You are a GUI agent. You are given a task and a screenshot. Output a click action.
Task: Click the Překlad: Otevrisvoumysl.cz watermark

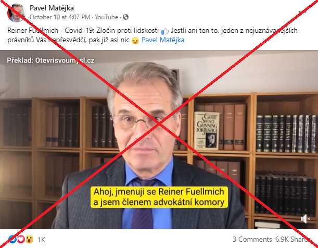click(x=50, y=60)
